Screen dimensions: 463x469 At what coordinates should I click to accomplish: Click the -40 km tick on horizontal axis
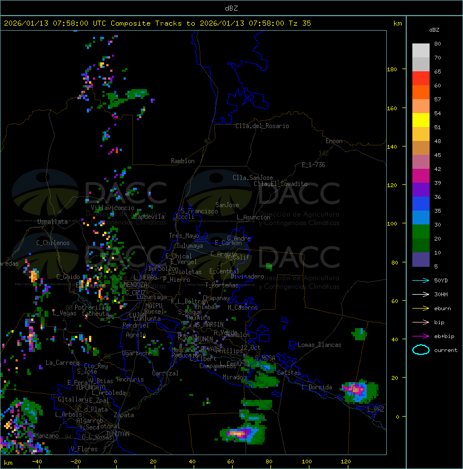click(37, 462)
